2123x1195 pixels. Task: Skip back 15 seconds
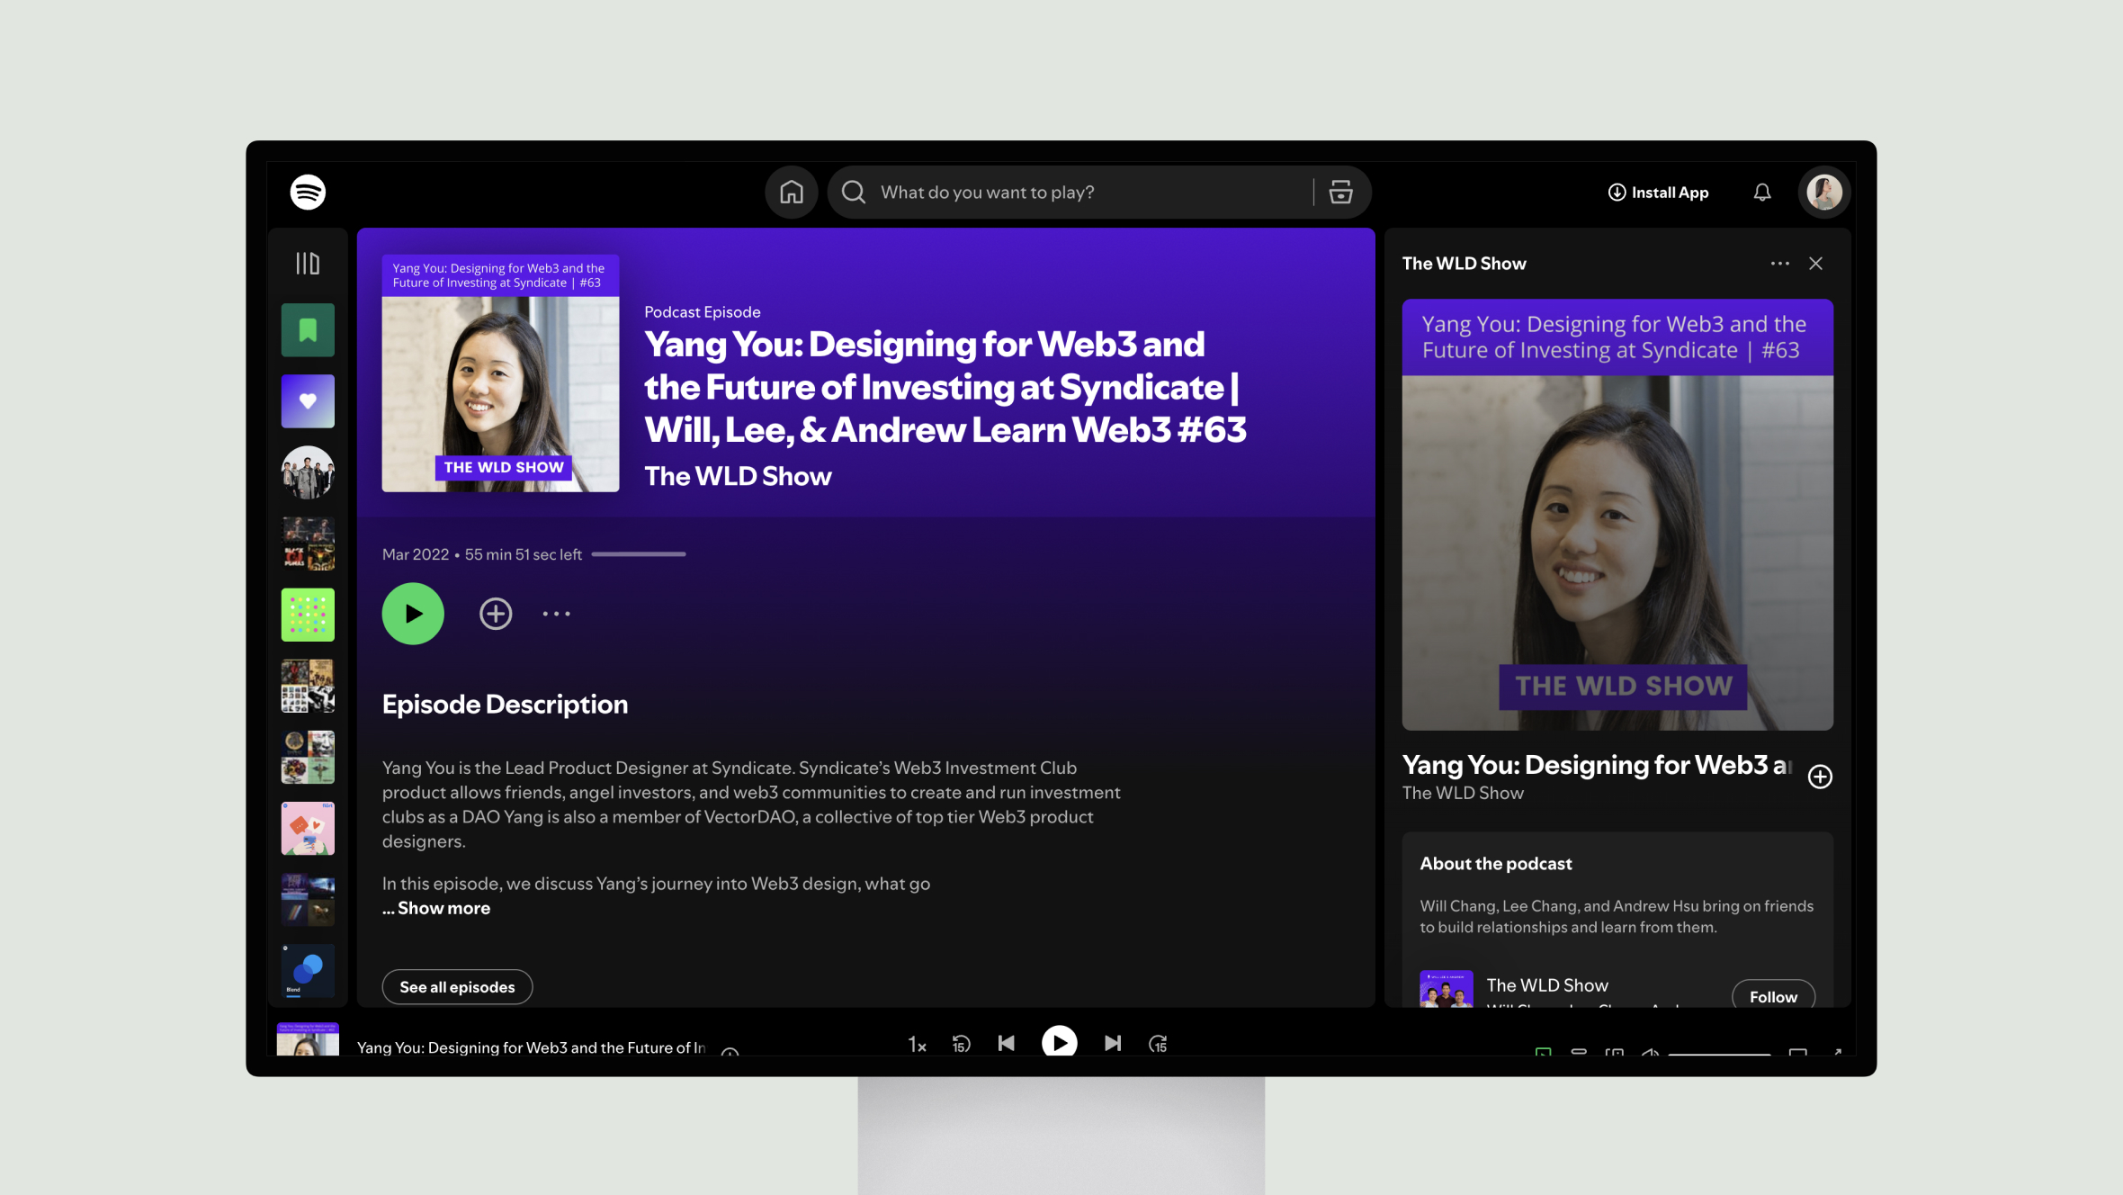click(x=962, y=1044)
